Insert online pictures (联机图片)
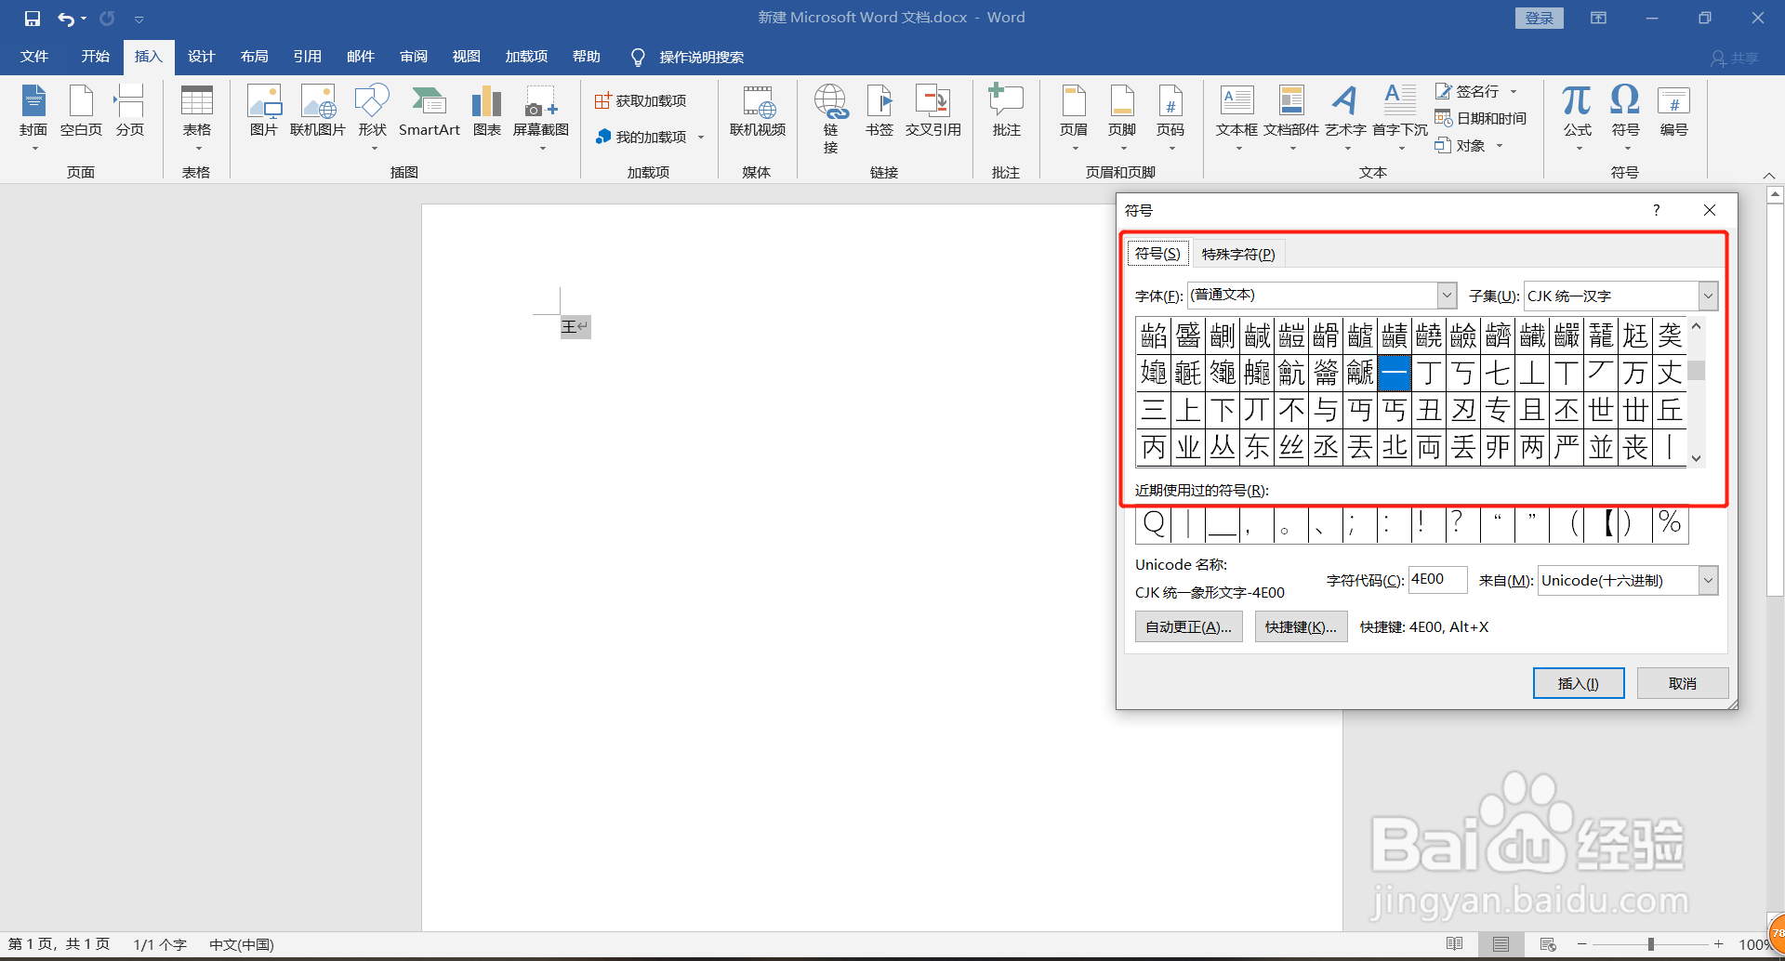This screenshot has height=961, width=1785. click(318, 112)
